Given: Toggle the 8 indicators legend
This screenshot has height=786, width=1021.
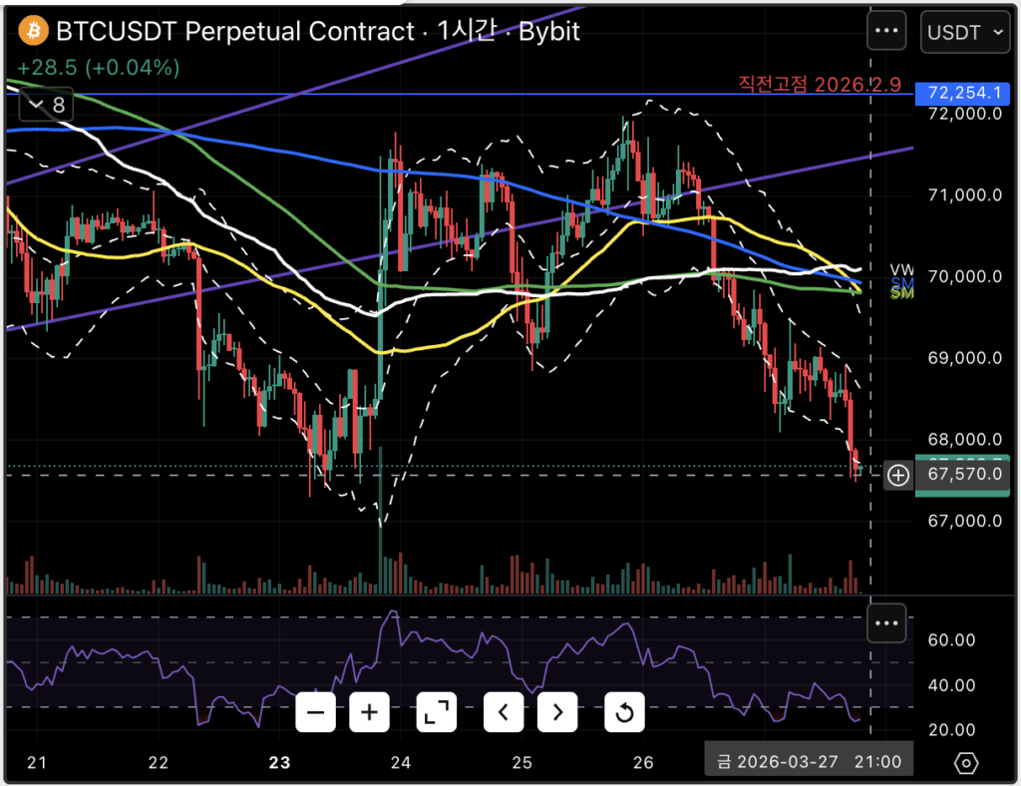Looking at the screenshot, I should tap(46, 104).
